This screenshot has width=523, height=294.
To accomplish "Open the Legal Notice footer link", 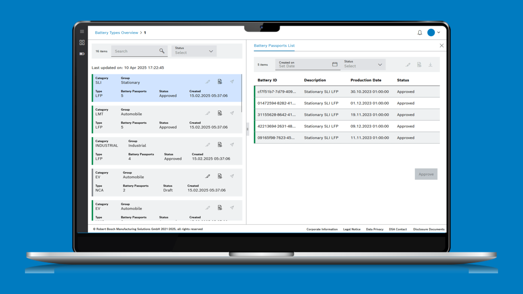I will point(351,229).
